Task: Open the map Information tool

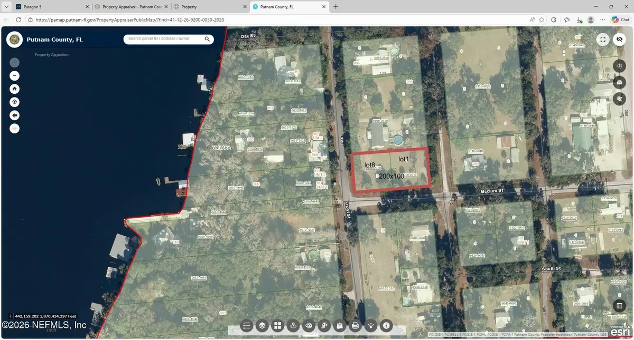Action: pyautogui.click(x=386, y=326)
